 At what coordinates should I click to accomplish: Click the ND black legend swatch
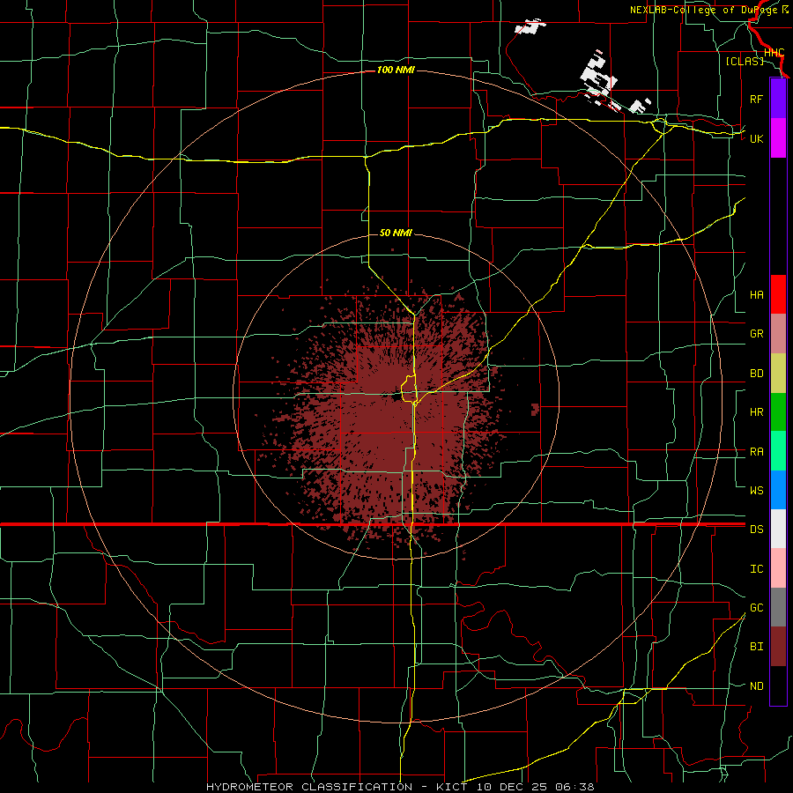778,686
